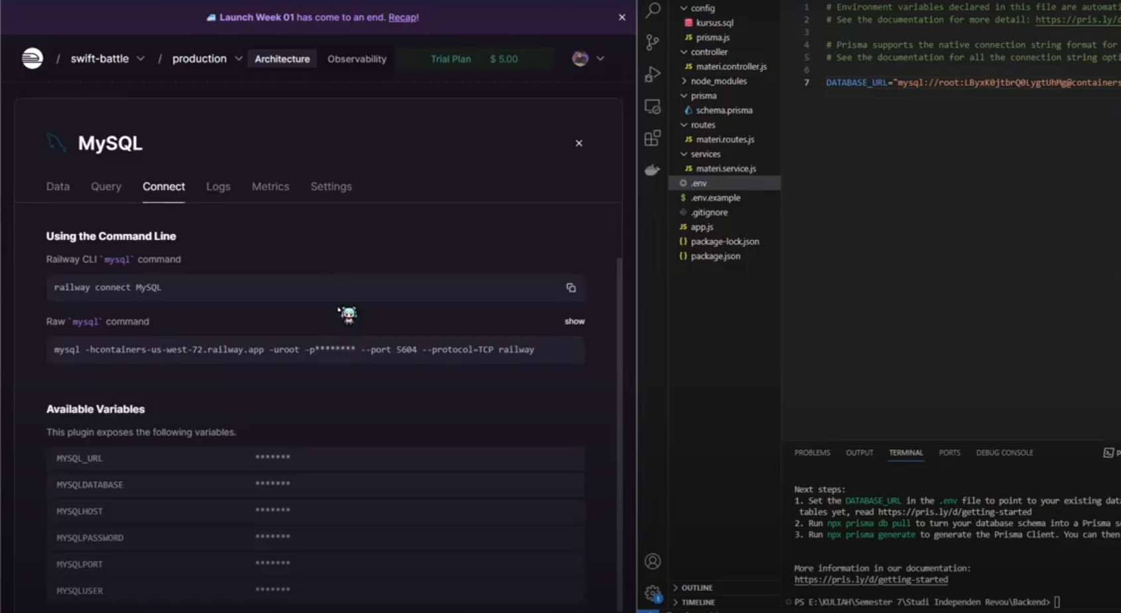Switch to the Metrics tab

tap(271, 187)
